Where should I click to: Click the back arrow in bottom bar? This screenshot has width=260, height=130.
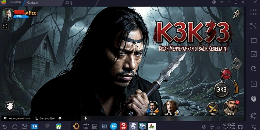[x=5, y=126]
